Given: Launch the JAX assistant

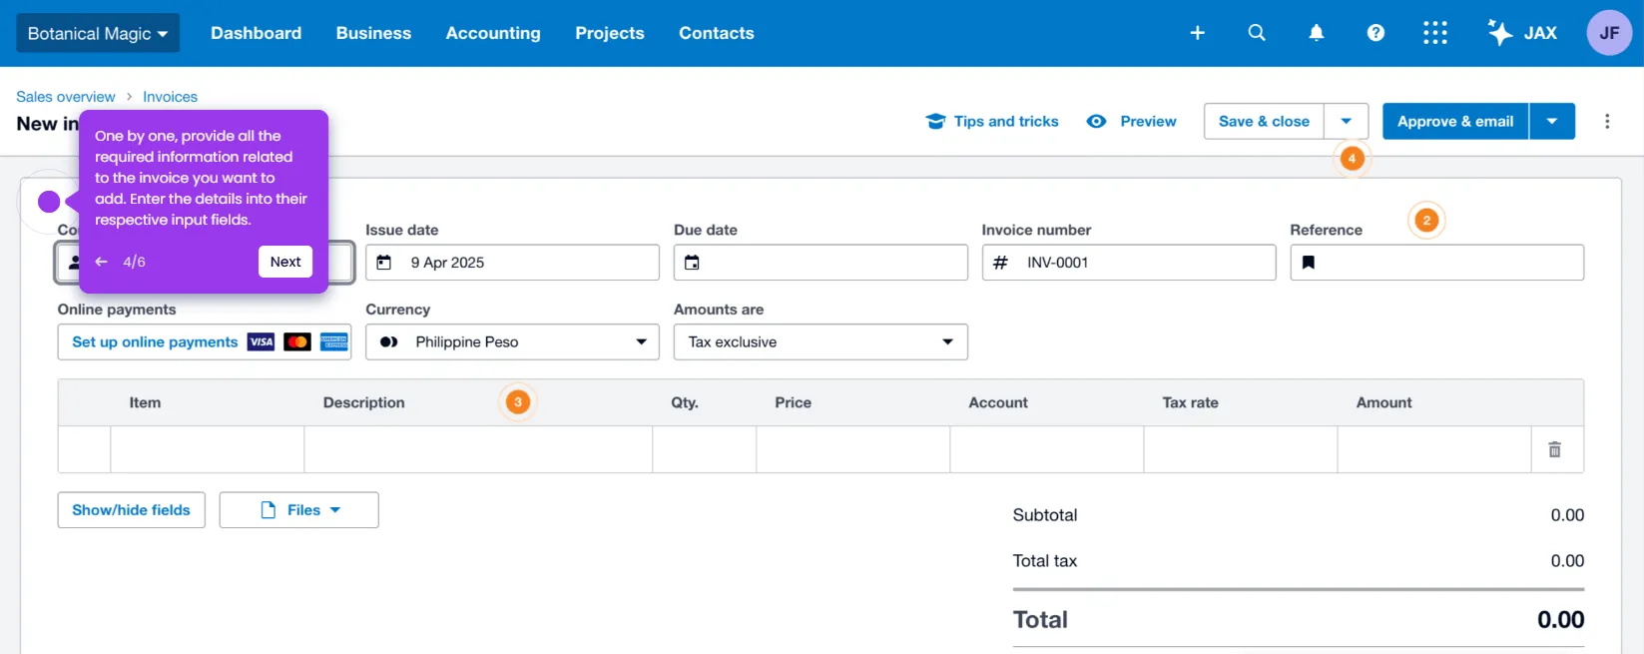Looking at the screenshot, I should [x=1522, y=33].
